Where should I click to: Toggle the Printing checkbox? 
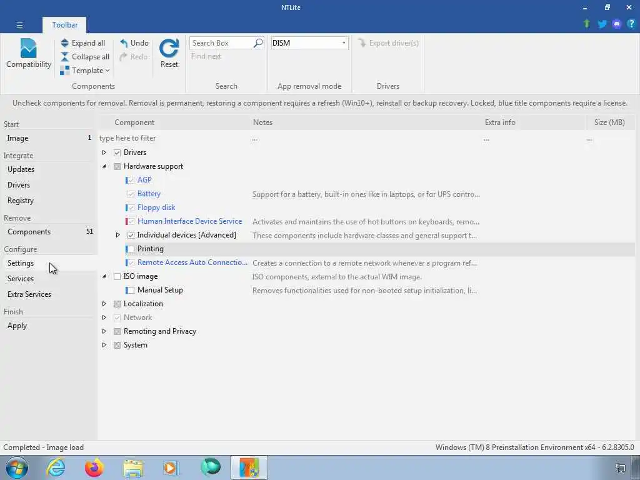[131, 249]
